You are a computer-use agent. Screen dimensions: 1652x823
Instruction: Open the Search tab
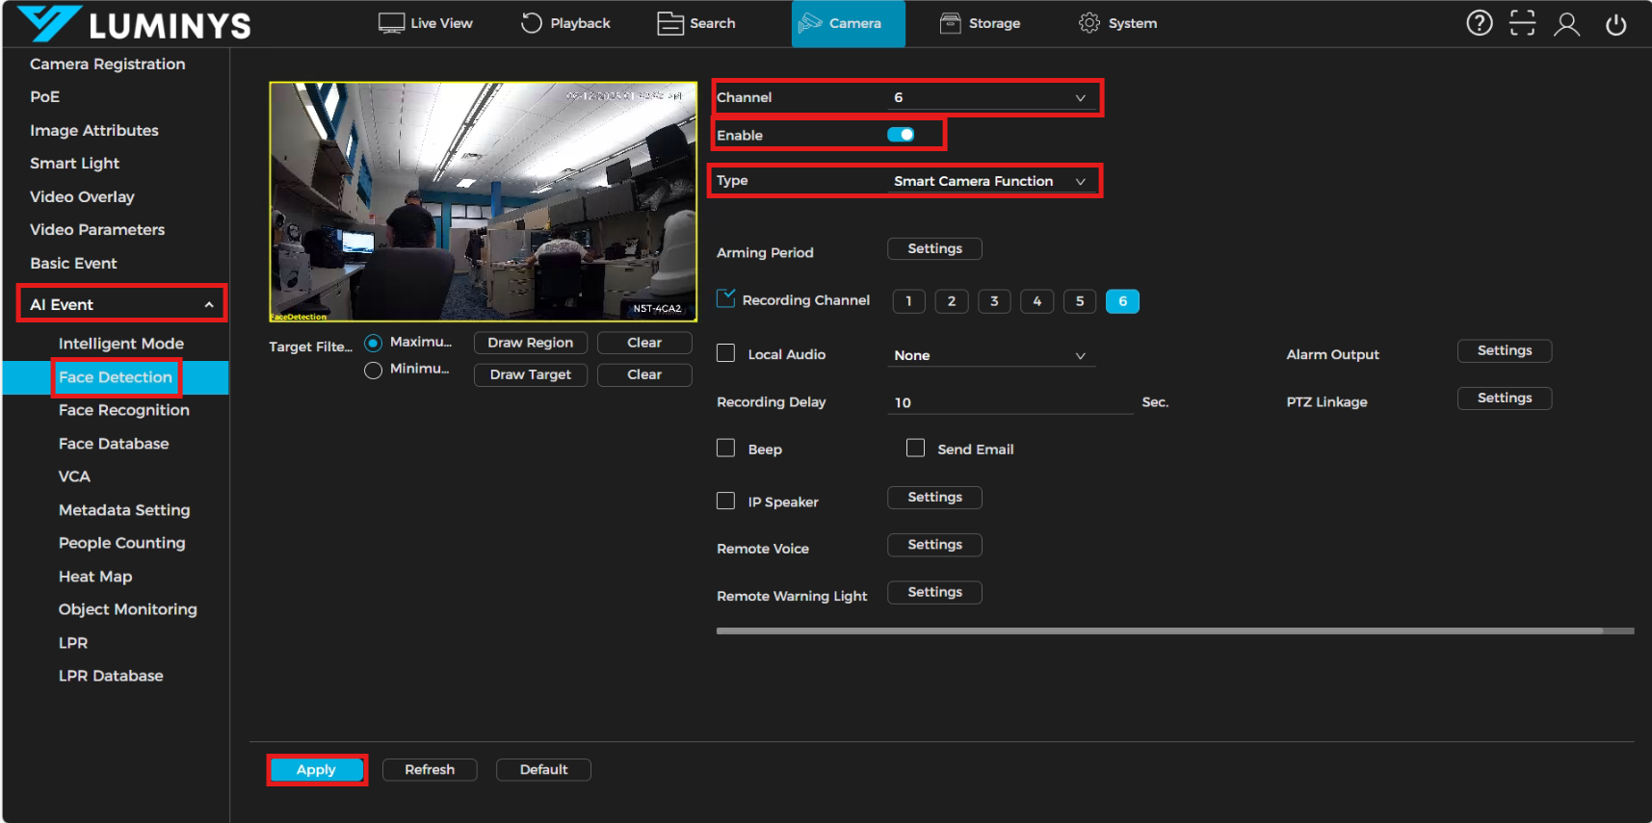click(x=696, y=23)
